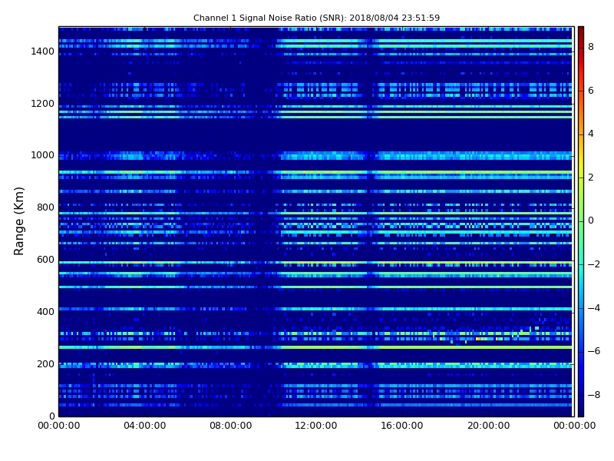Click the y-axis tick label 800
614x461 pixels.
pos(45,207)
